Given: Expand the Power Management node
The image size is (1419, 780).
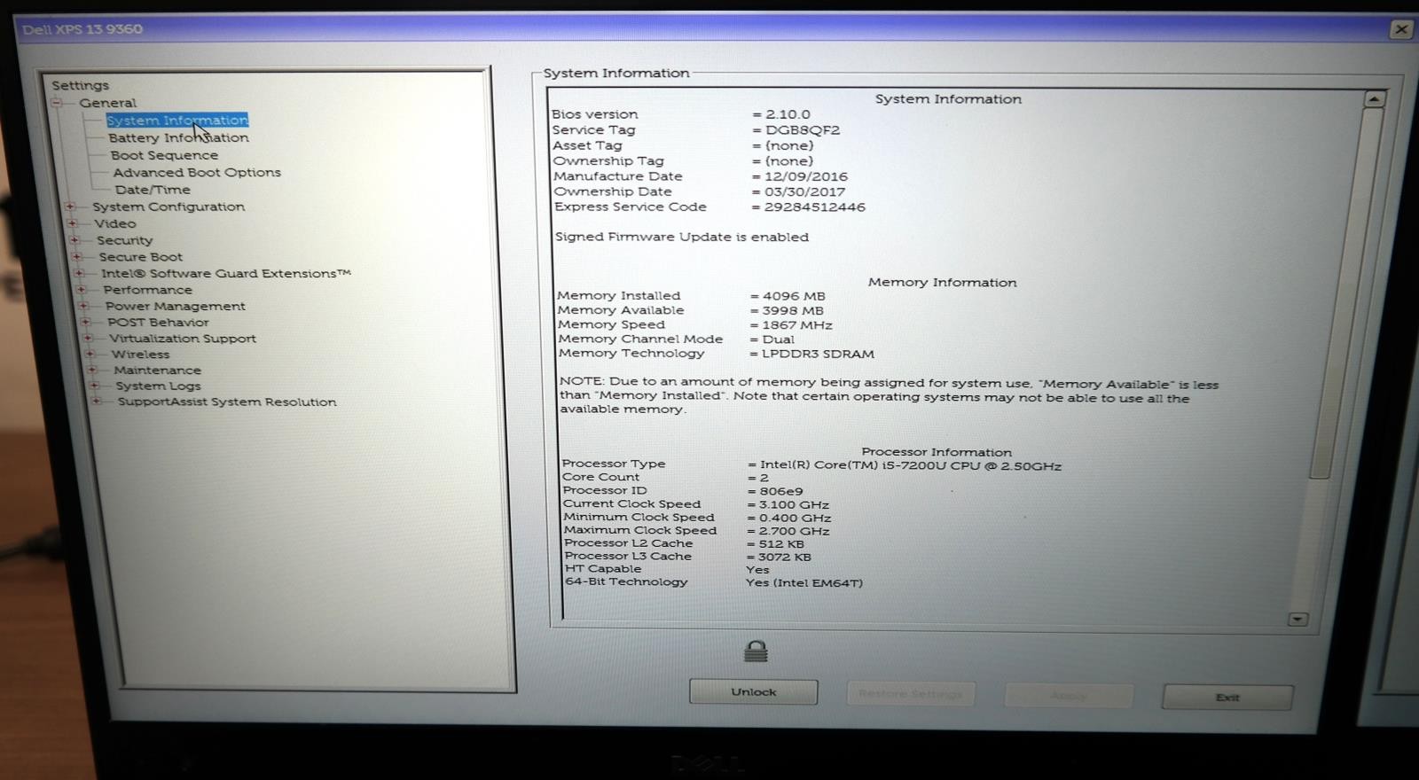Looking at the screenshot, I should [x=83, y=306].
